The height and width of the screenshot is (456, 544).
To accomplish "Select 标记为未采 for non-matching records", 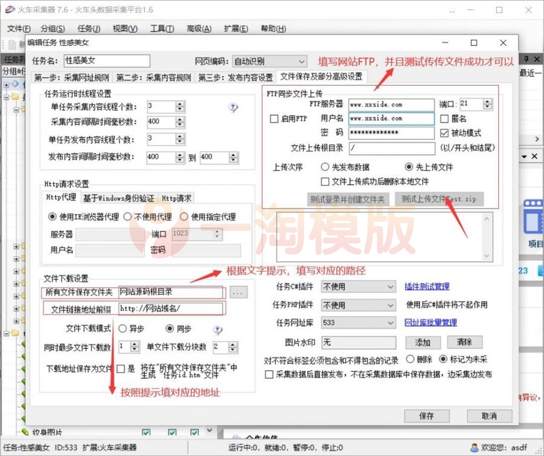I will (443, 359).
